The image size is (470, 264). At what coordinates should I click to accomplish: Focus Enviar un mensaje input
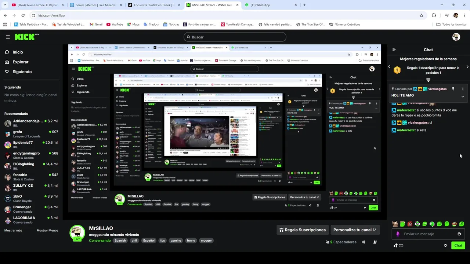point(428,234)
